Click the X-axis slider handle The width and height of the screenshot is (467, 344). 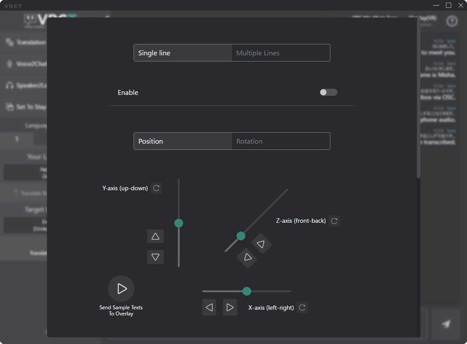click(246, 291)
